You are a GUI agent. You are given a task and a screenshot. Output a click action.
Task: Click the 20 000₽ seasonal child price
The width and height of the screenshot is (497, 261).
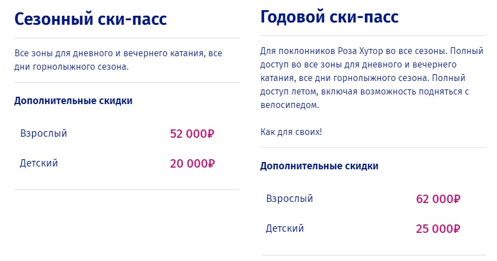click(x=192, y=164)
